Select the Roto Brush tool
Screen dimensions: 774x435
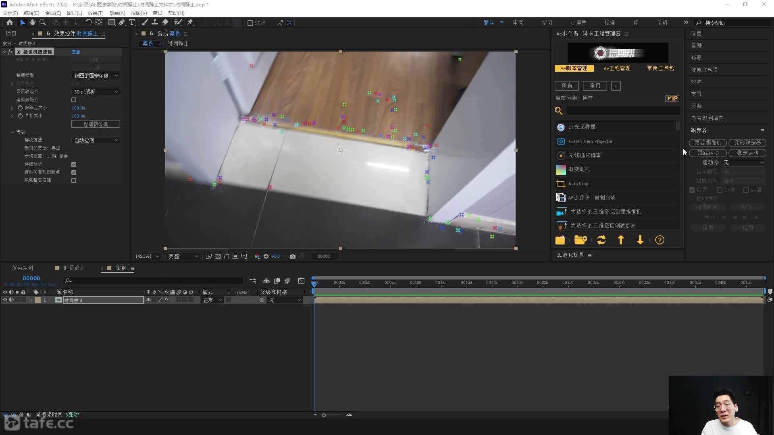178,23
